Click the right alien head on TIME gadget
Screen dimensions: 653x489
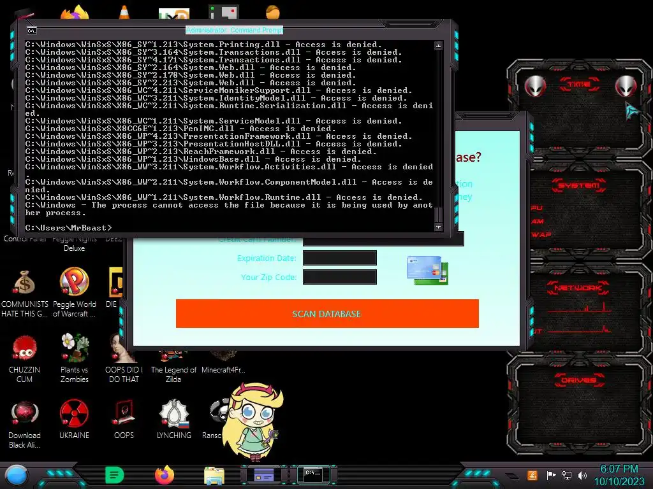coord(626,86)
